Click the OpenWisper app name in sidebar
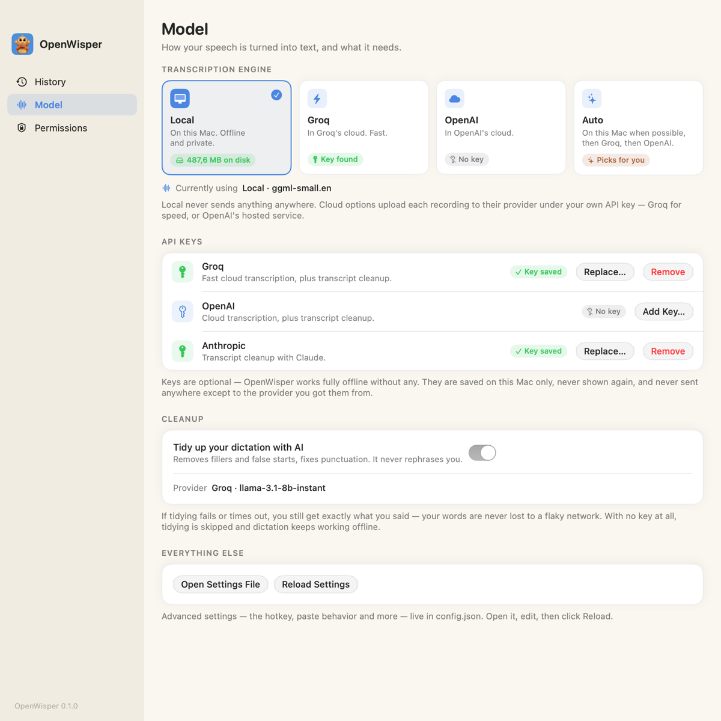Viewport: 721px width, 721px height. click(71, 44)
